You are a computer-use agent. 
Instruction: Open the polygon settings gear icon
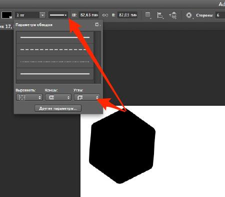click(x=189, y=16)
